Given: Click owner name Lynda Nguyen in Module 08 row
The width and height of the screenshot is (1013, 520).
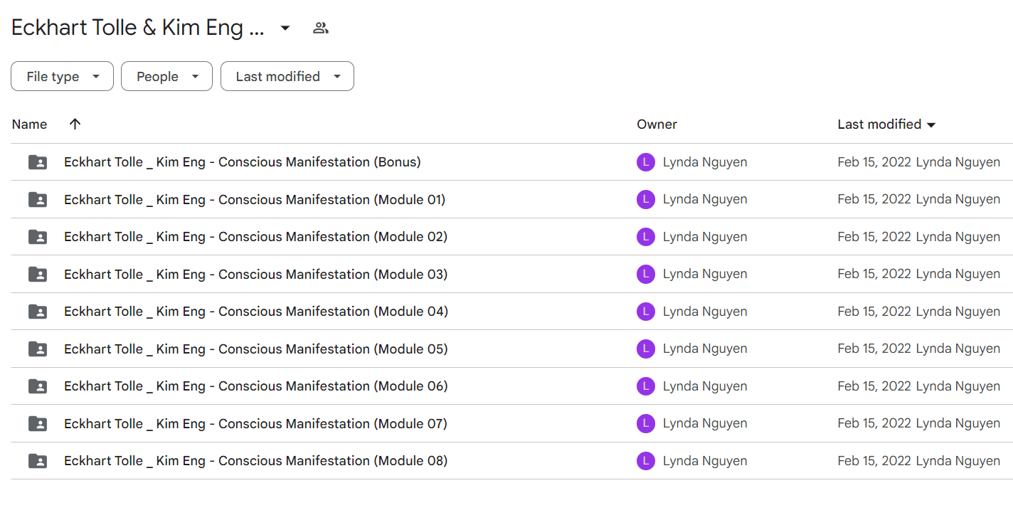Looking at the screenshot, I should click(x=705, y=461).
